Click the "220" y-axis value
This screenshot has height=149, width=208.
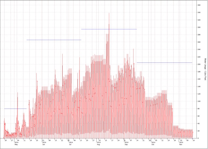click(x=199, y=57)
